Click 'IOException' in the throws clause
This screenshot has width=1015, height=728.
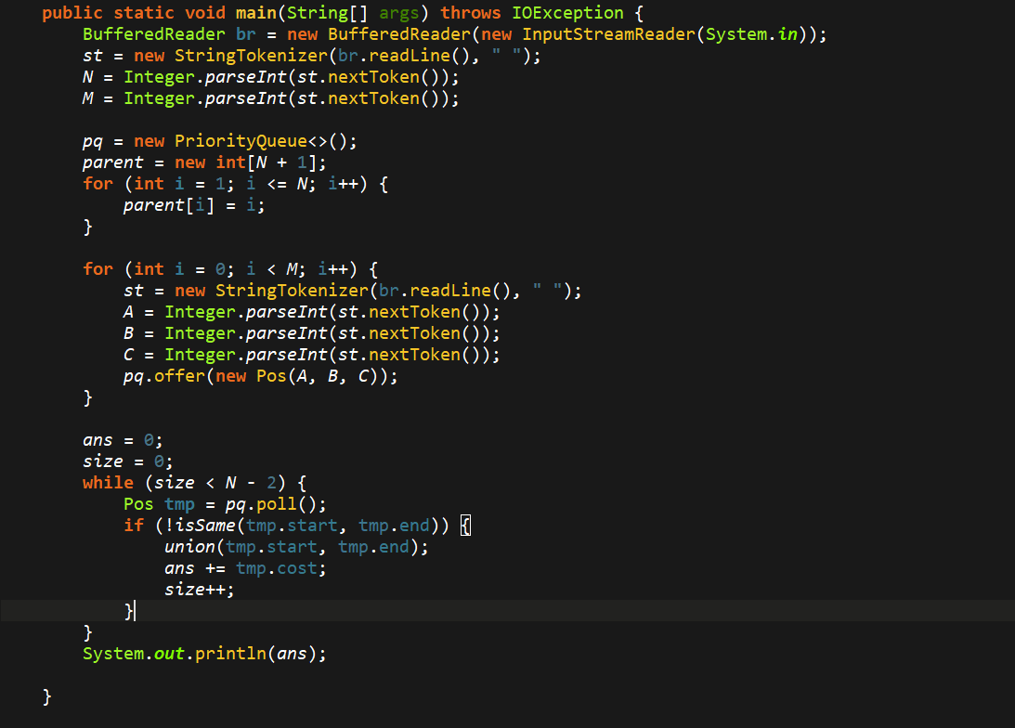click(567, 13)
